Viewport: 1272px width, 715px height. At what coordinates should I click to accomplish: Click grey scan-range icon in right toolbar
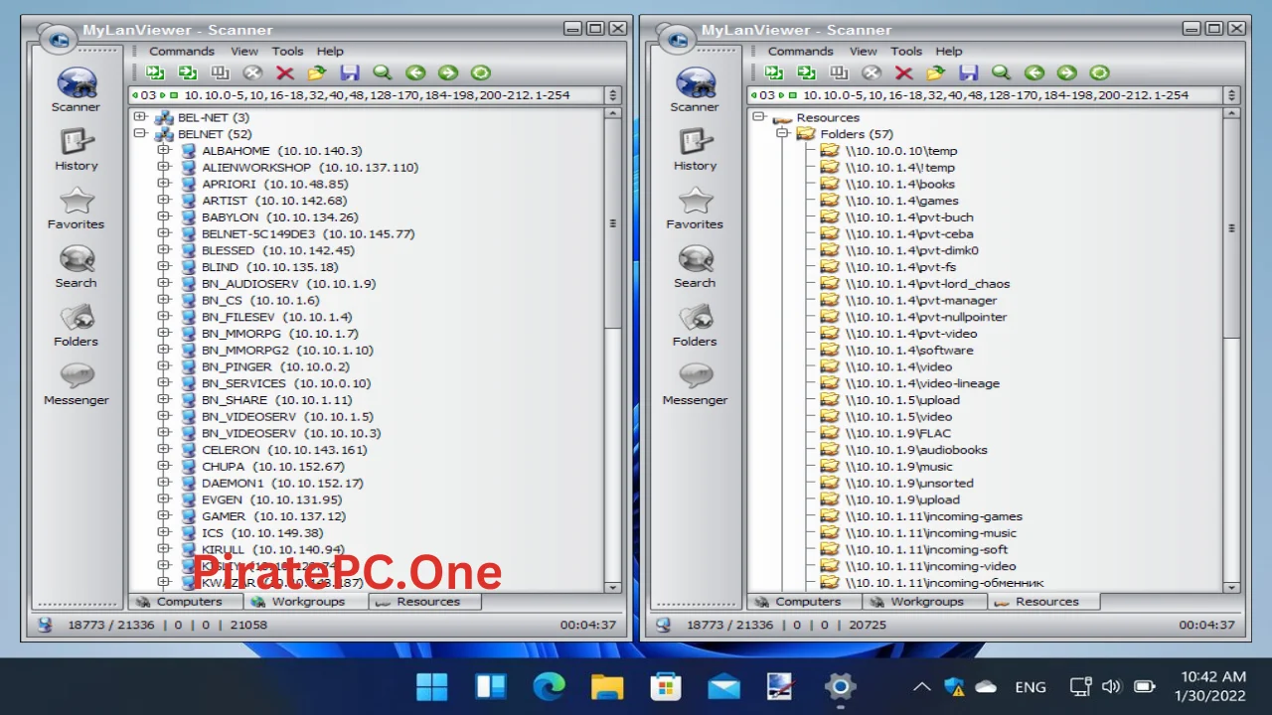click(840, 72)
